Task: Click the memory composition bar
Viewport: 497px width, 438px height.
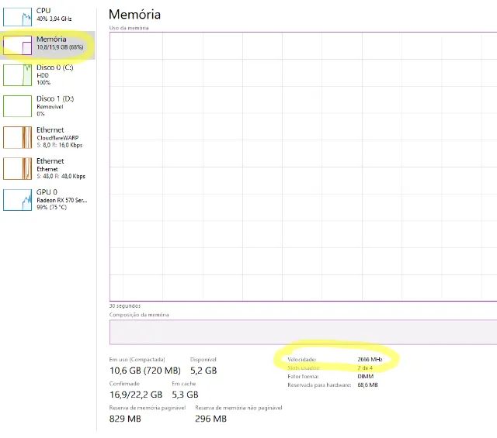Action: [303, 332]
